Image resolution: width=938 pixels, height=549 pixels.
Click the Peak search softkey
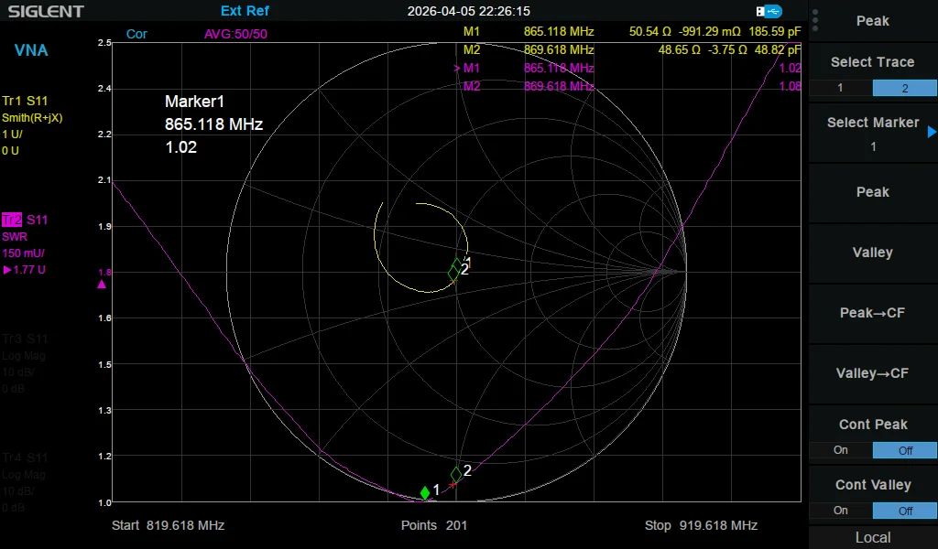point(873,192)
